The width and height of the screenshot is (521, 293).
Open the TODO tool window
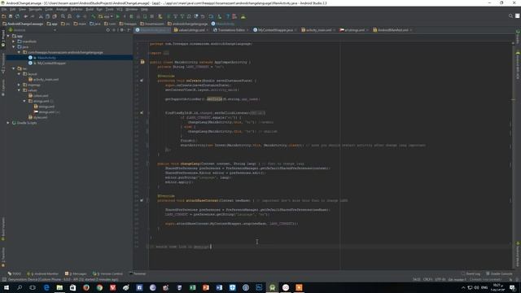pos(15,273)
